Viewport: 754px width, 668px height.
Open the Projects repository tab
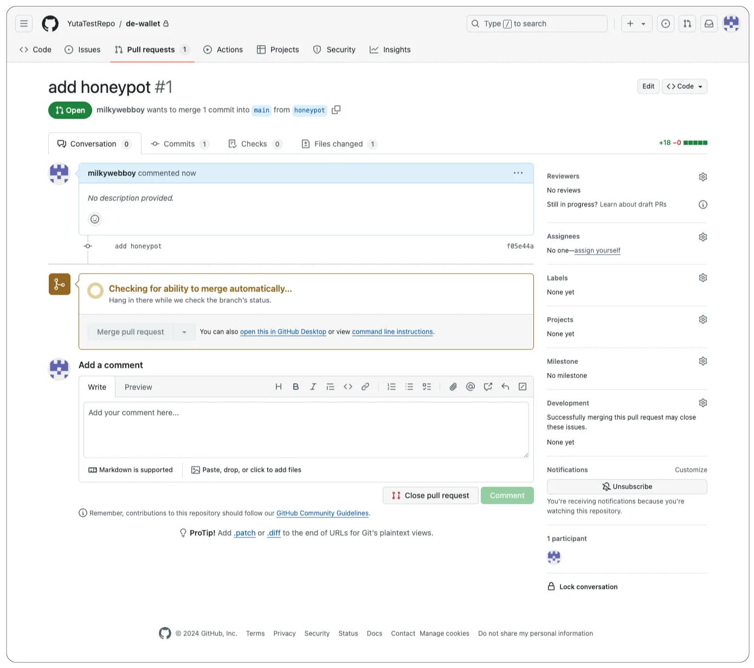(x=278, y=50)
